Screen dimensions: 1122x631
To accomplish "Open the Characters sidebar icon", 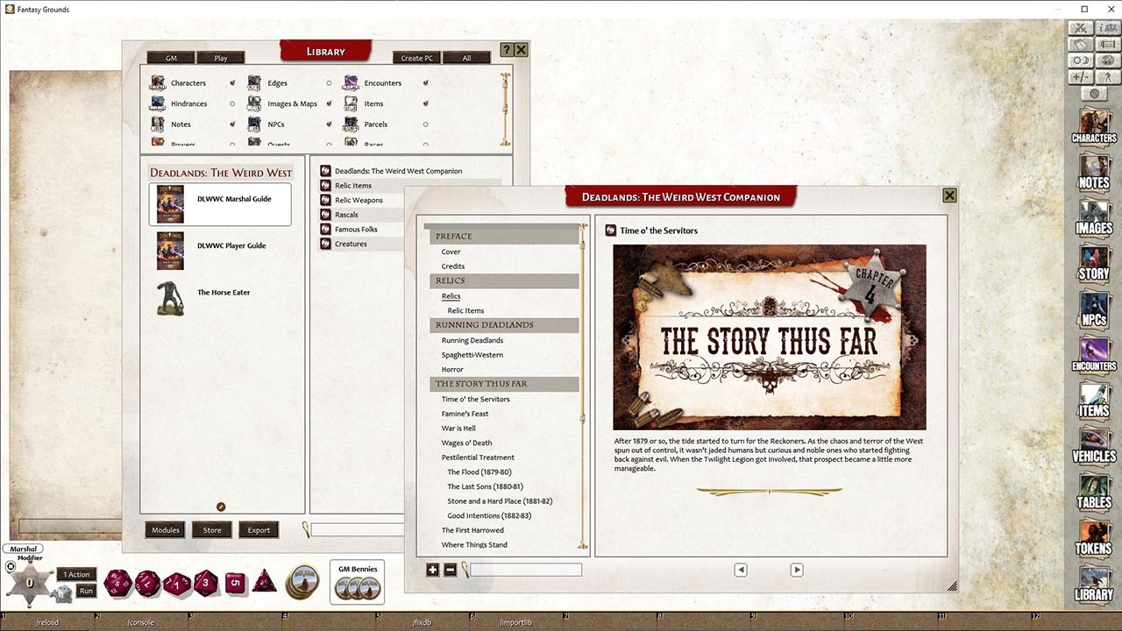I will click(x=1094, y=125).
